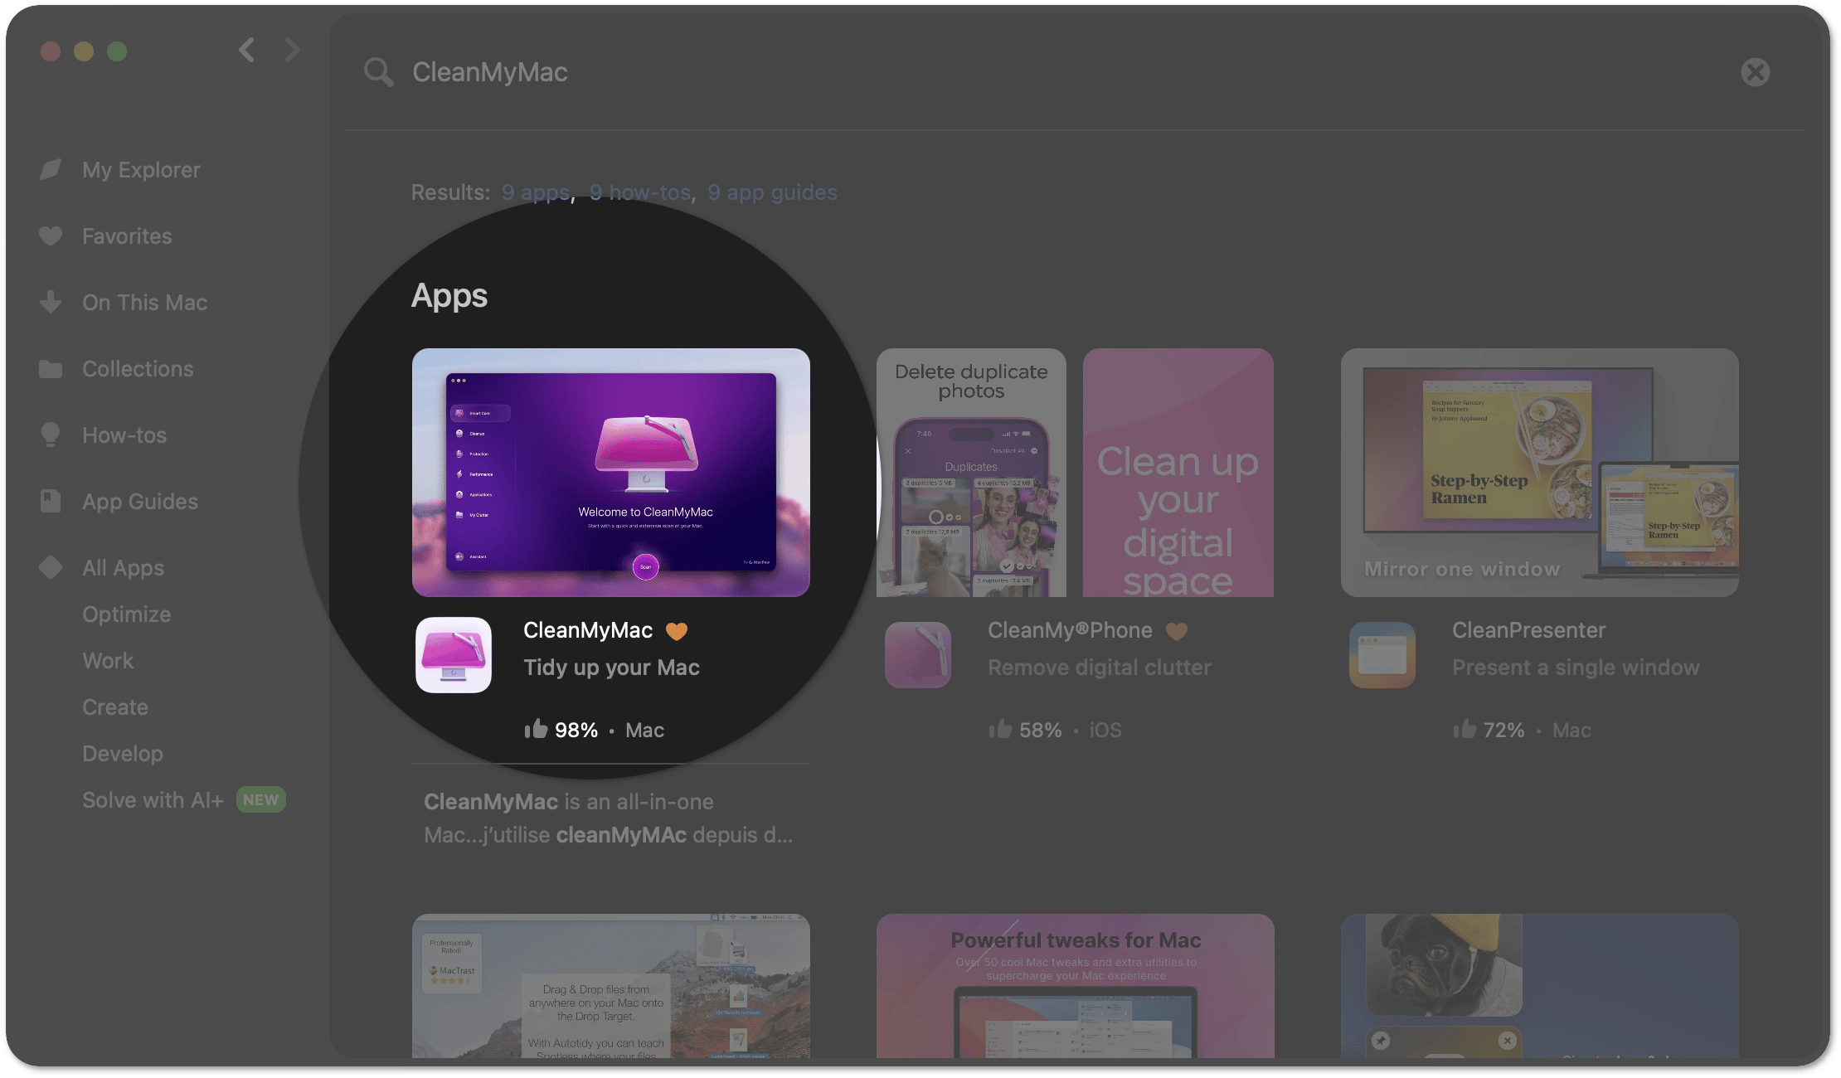Open All Apps in the sidebar
The image size is (1841, 1078).
(x=123, y=568)
